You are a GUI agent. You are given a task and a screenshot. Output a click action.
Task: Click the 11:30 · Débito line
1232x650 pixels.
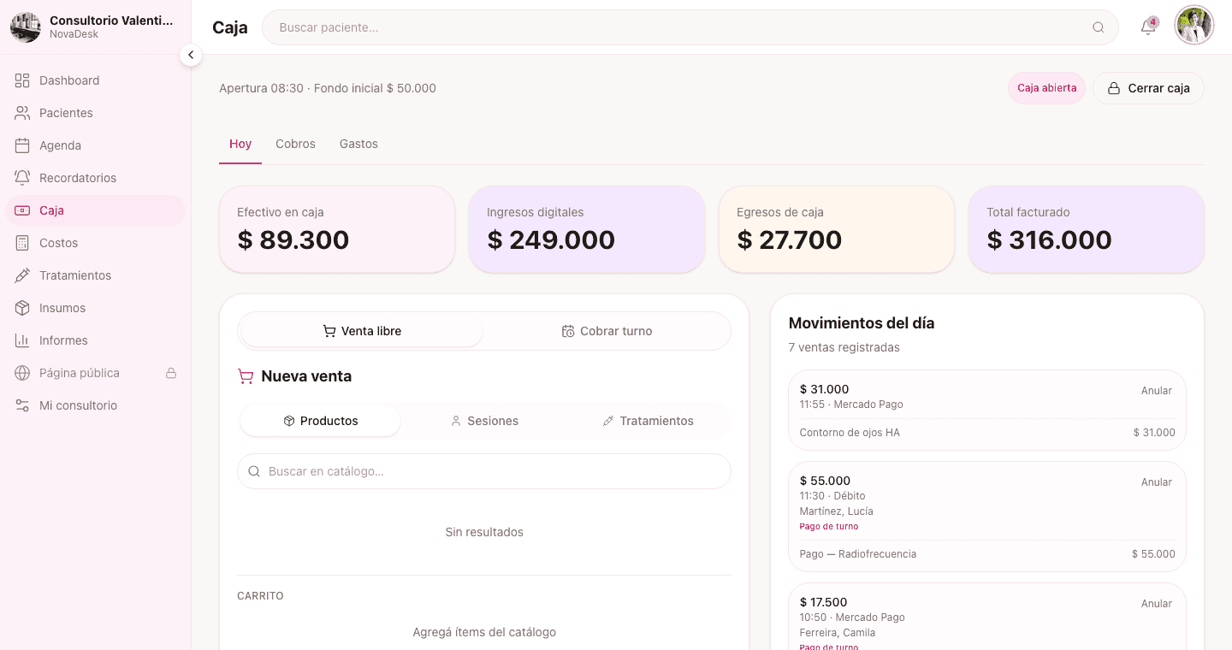click(832, 496)
